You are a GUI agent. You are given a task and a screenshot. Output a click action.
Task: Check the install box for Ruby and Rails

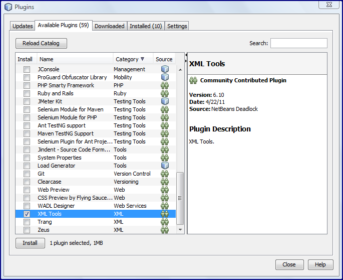tap(27, 94)
